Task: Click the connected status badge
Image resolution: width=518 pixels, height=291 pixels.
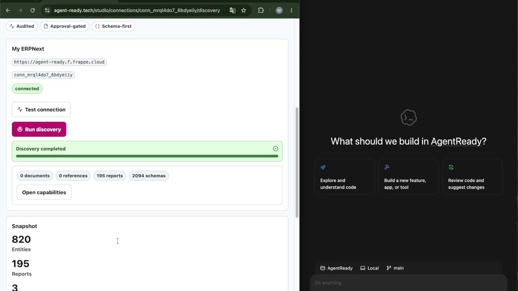Action: [27, 89]
